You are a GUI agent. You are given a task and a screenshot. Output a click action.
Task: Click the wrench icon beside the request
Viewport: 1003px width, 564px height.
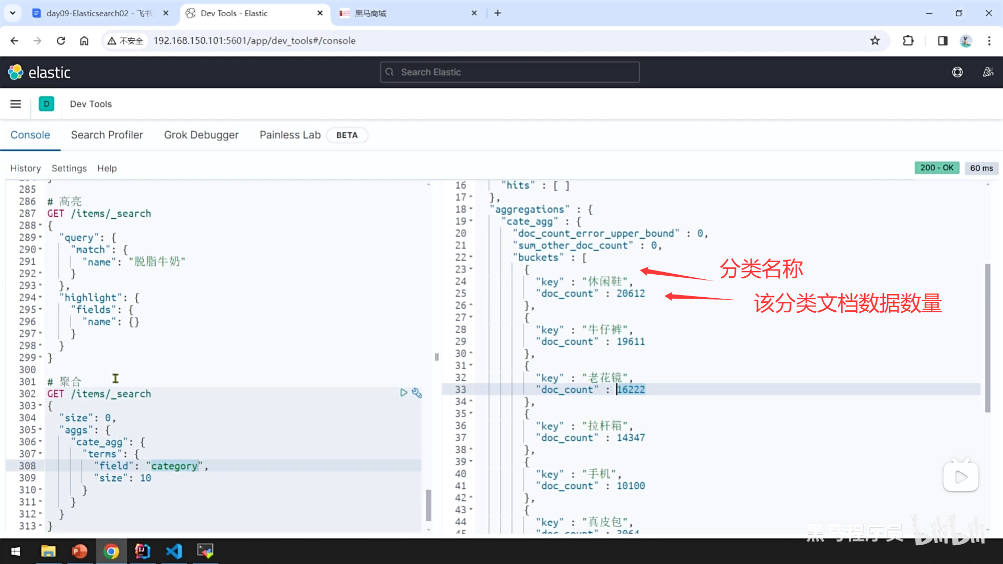[x=417, y=393]
